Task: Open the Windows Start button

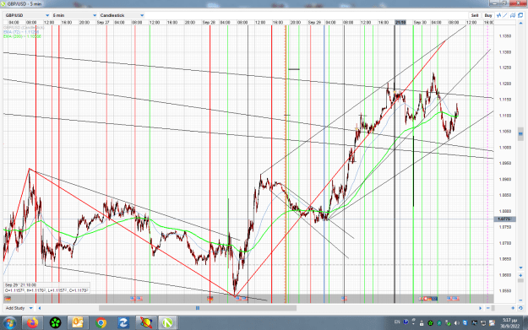Action: click(x=9, y=323)
